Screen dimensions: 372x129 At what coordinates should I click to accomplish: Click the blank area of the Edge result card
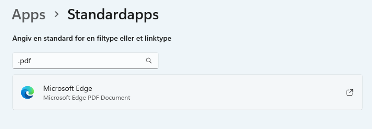(x=236, y=92)
